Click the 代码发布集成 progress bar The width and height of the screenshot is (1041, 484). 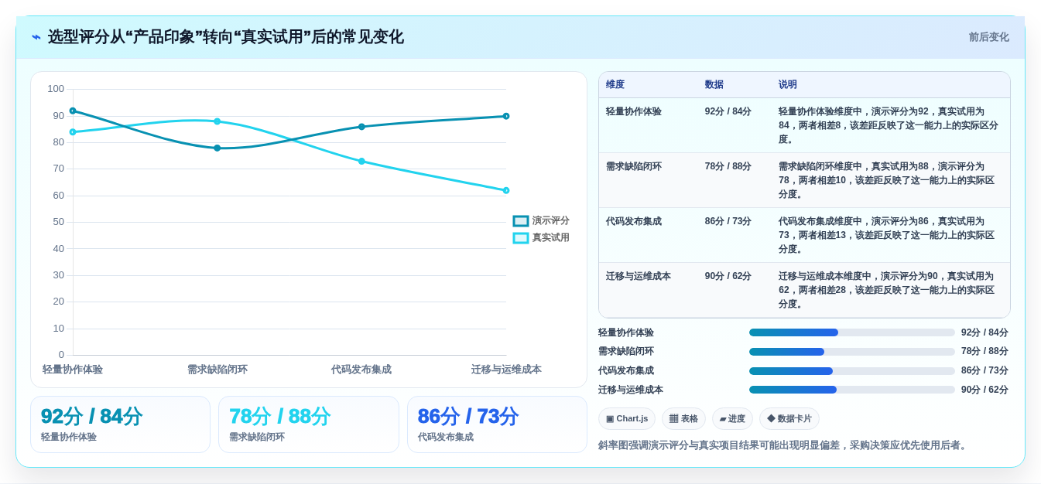[x=852, y=371]
